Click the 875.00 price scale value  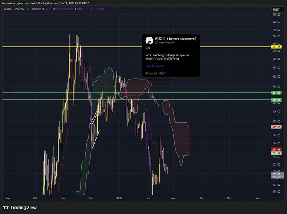pos(276,15)
